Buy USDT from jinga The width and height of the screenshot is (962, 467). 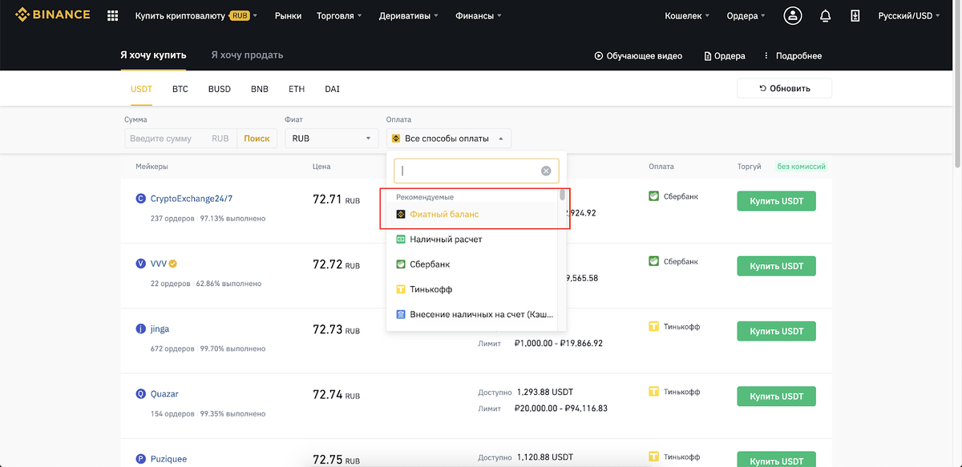pos(776,331)
